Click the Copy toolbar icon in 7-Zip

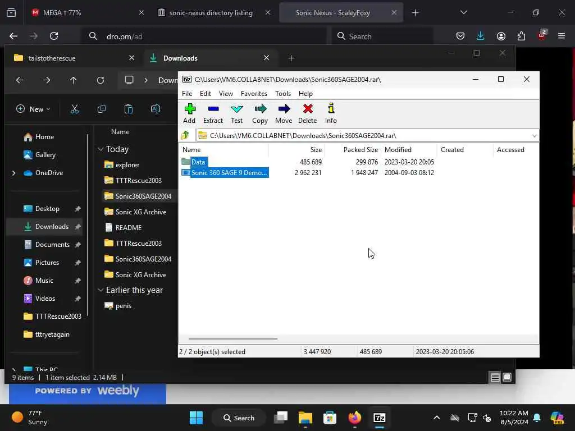[260, 113]
